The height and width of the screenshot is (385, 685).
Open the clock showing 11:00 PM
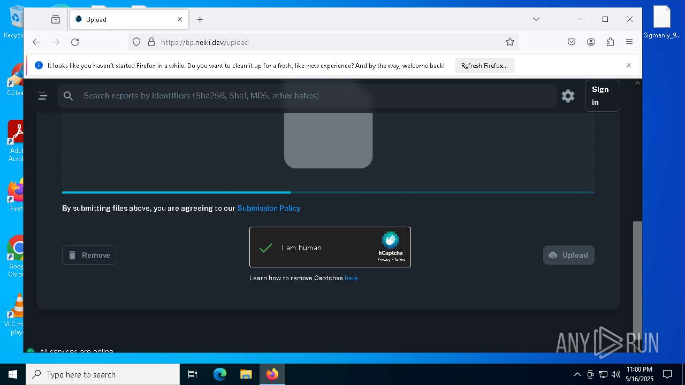(x=639, y=374)
